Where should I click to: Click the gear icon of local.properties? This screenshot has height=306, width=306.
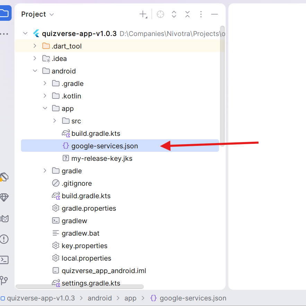[56, 258]
